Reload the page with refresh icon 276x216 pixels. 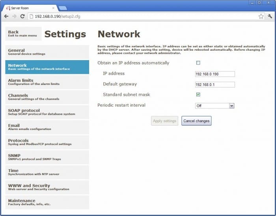click(x=22, y=16)
